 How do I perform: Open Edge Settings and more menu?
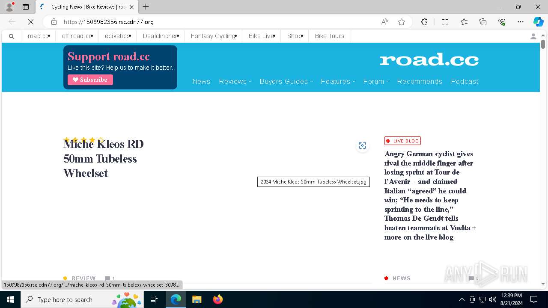(x=521, y=22)
